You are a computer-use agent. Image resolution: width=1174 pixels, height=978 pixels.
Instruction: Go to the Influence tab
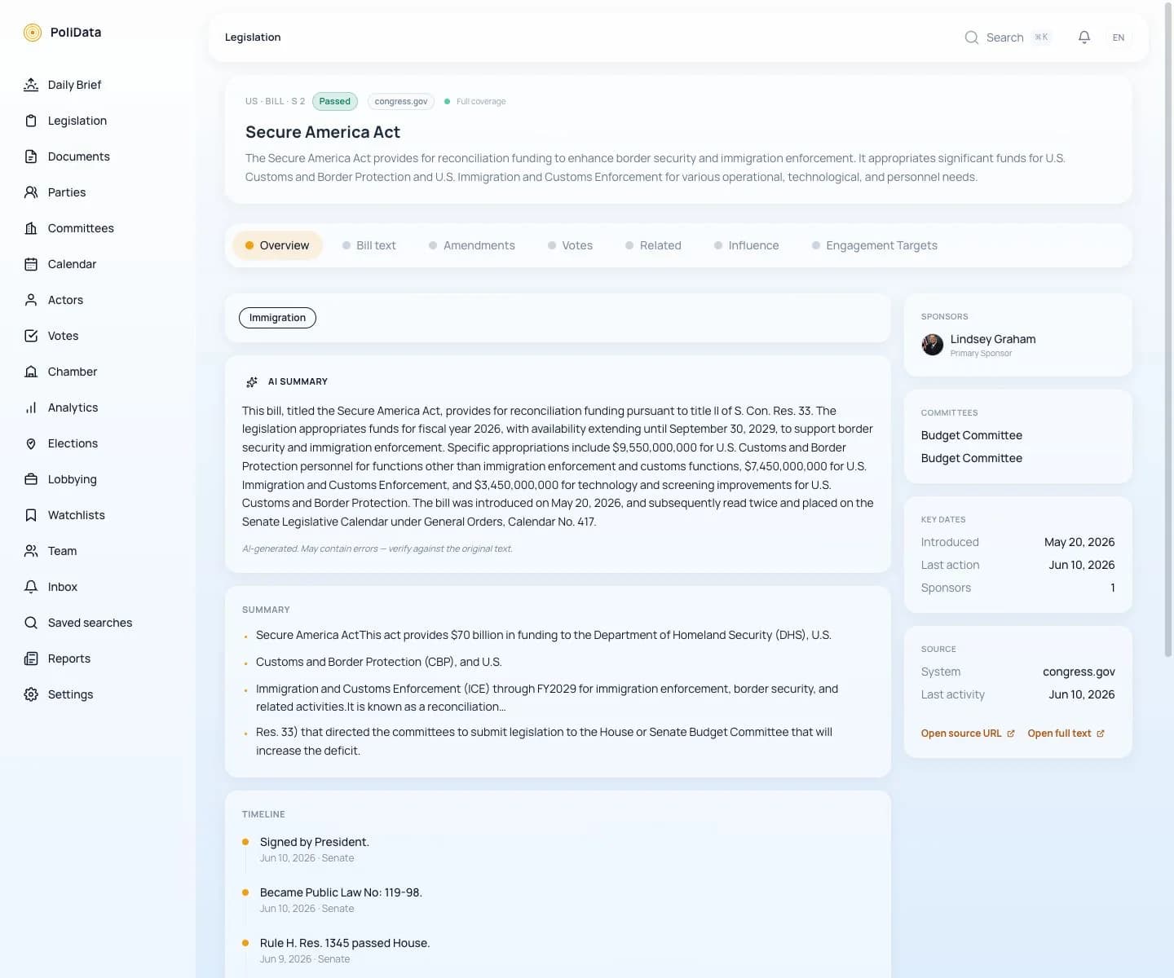tap(746, 245)
